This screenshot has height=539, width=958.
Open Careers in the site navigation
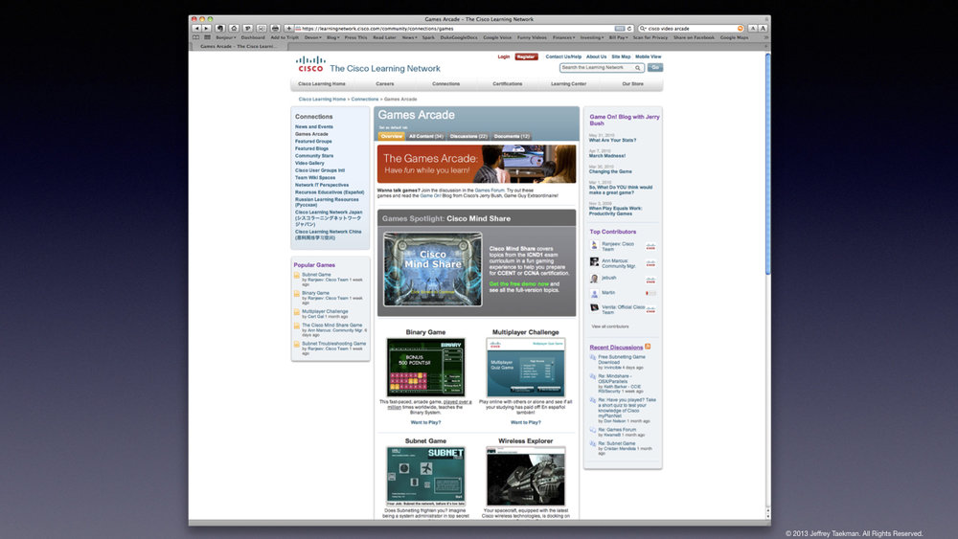pos(384,83)
